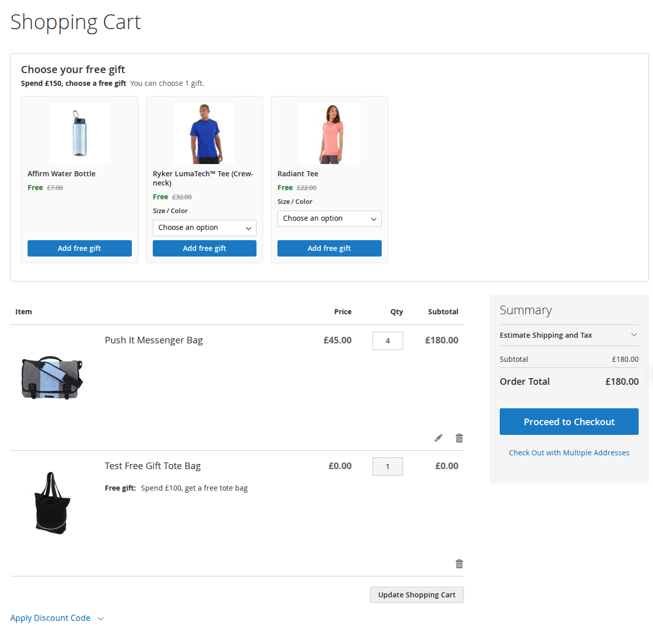
Task: Add Radiant Tee as free gift
Action: click(330, 248)
